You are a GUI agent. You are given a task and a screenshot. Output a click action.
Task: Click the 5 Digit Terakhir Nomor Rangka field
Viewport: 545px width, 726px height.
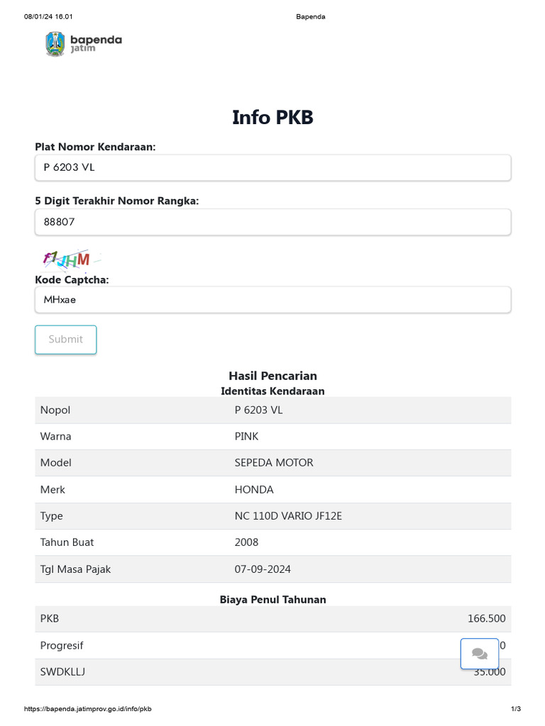tap(272, 222)
